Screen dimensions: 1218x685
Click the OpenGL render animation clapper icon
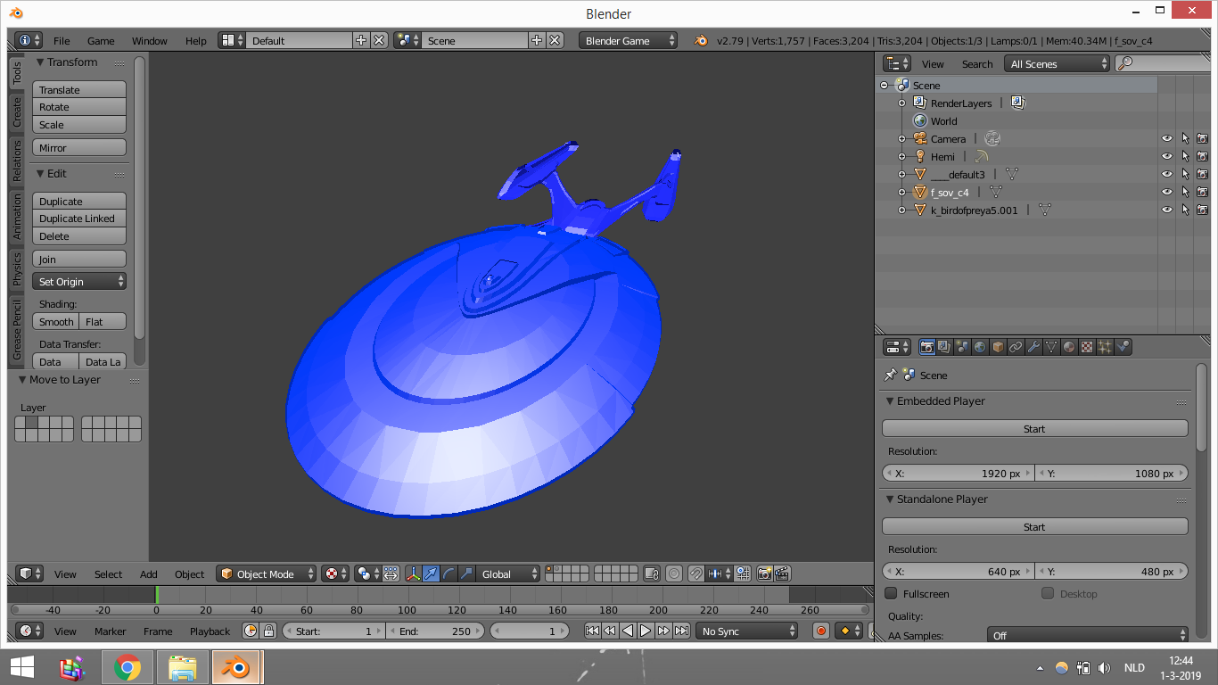pyautogui.click(x=782, y=574)
